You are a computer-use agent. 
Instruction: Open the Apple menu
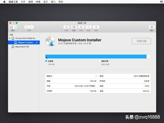pos(4,2)
